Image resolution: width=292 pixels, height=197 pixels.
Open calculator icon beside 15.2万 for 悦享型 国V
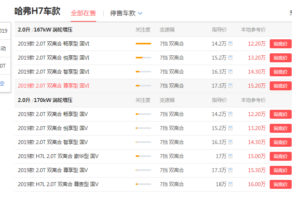coord(230,128)
